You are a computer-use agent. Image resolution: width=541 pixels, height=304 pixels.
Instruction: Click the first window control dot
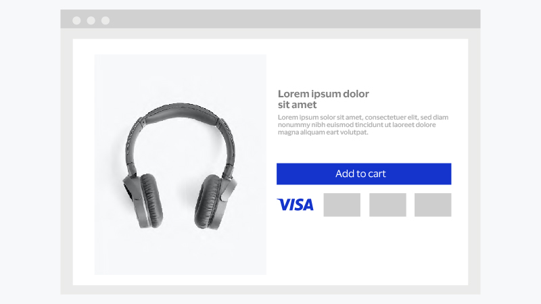tap(76, 21)
